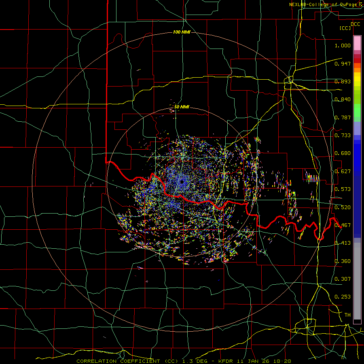Click the 0.787 scale value
The height and width of the screenshot is (364, 364).
[343, 117]
